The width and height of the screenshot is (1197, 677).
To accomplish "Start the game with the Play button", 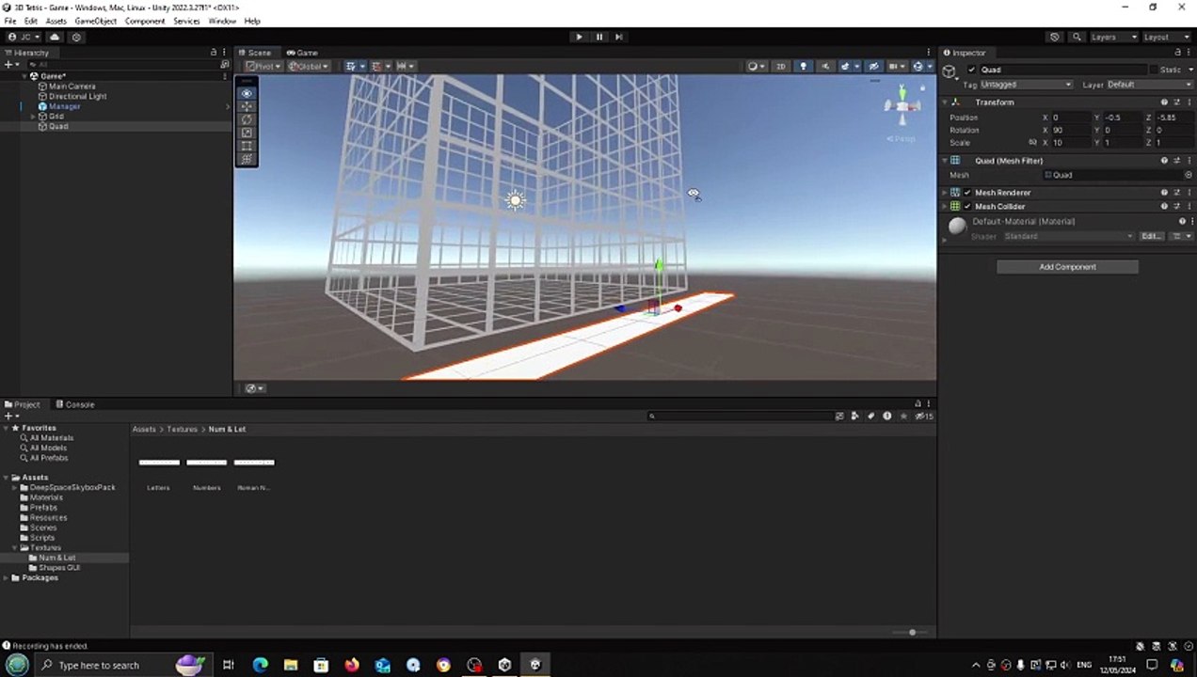I will point(579,37).
